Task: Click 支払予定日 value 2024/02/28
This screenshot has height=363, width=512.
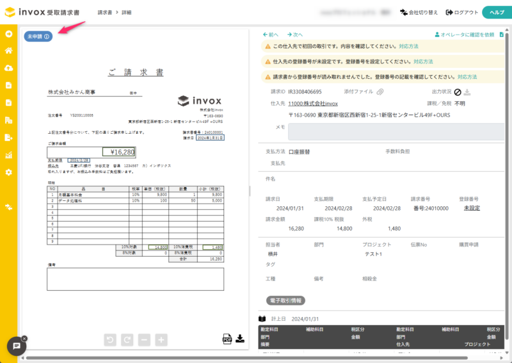Action: (x=387, y=209)
